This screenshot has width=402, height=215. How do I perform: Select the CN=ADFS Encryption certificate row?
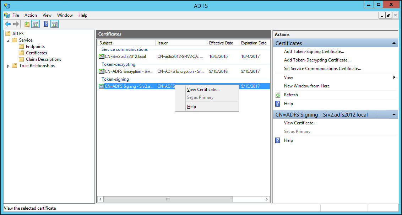coord(184,71)
